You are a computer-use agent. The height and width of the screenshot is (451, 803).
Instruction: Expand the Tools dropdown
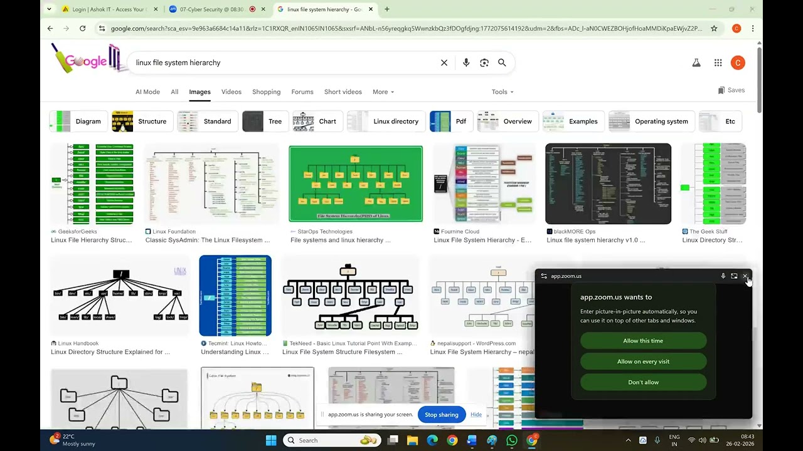(x=503, y=92)
